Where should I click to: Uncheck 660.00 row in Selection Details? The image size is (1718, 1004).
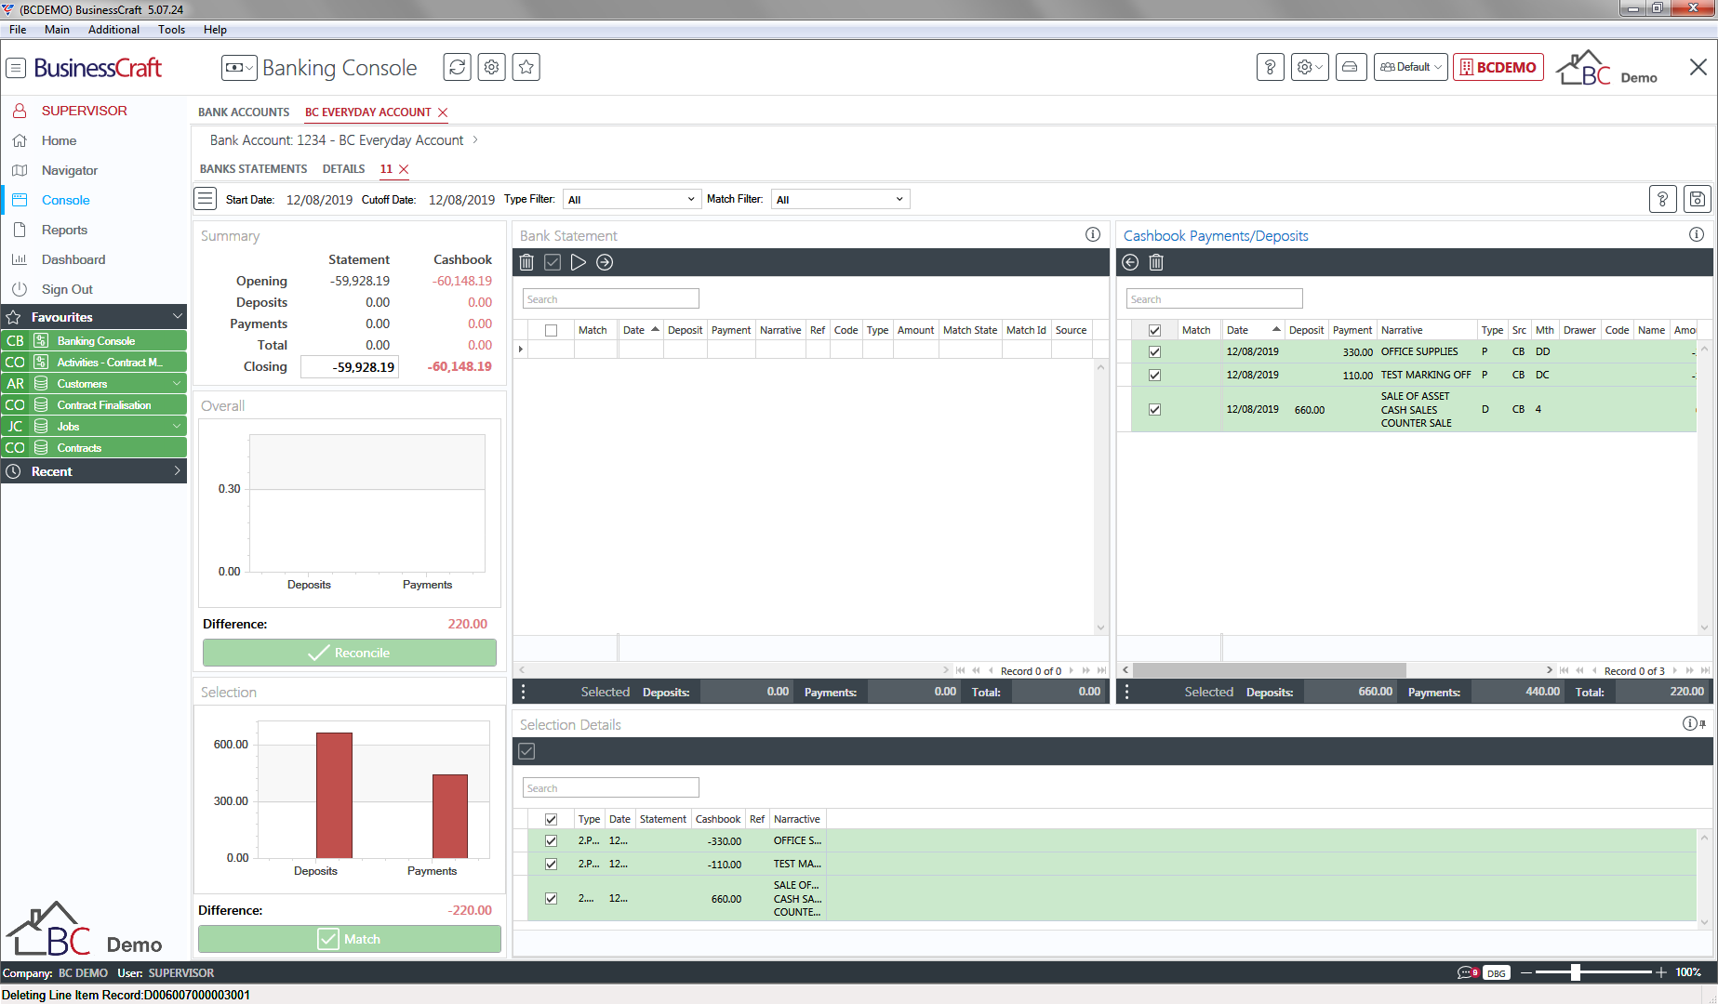click(552, 899)
